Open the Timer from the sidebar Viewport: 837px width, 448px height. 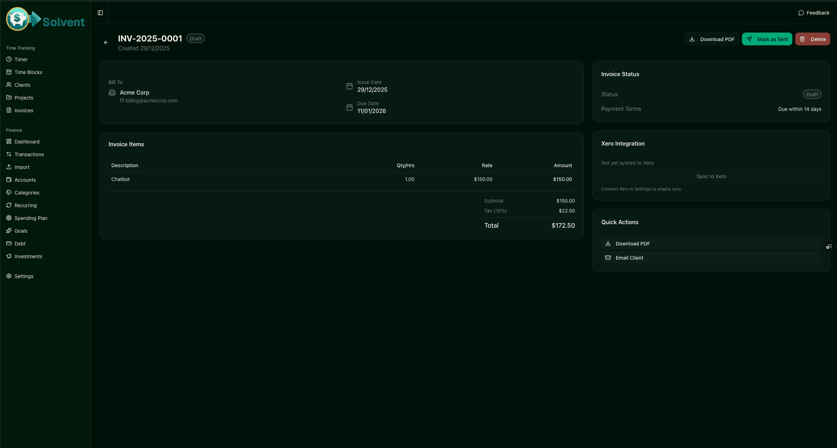pos(21,59)
